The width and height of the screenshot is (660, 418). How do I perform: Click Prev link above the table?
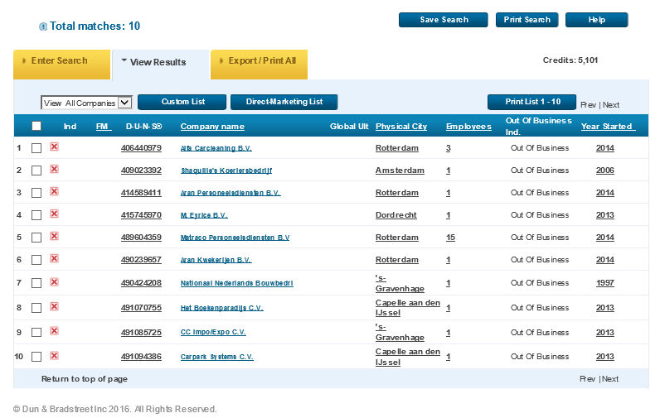(588, 105)
